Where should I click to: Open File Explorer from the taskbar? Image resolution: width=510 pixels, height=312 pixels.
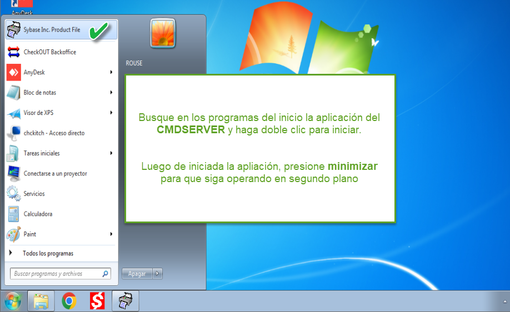41,301
